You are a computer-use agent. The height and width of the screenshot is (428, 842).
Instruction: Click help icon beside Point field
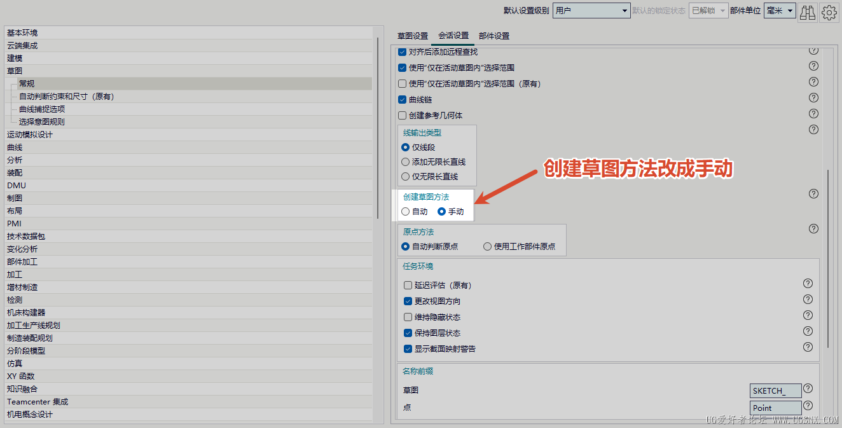pos(808,405)
